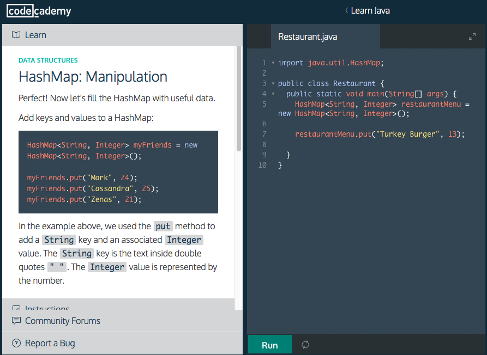Click the Community Forums speech bubble icon

[16, 321]
